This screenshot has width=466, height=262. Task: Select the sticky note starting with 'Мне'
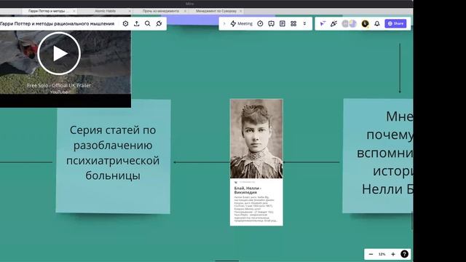coord(378,156)
